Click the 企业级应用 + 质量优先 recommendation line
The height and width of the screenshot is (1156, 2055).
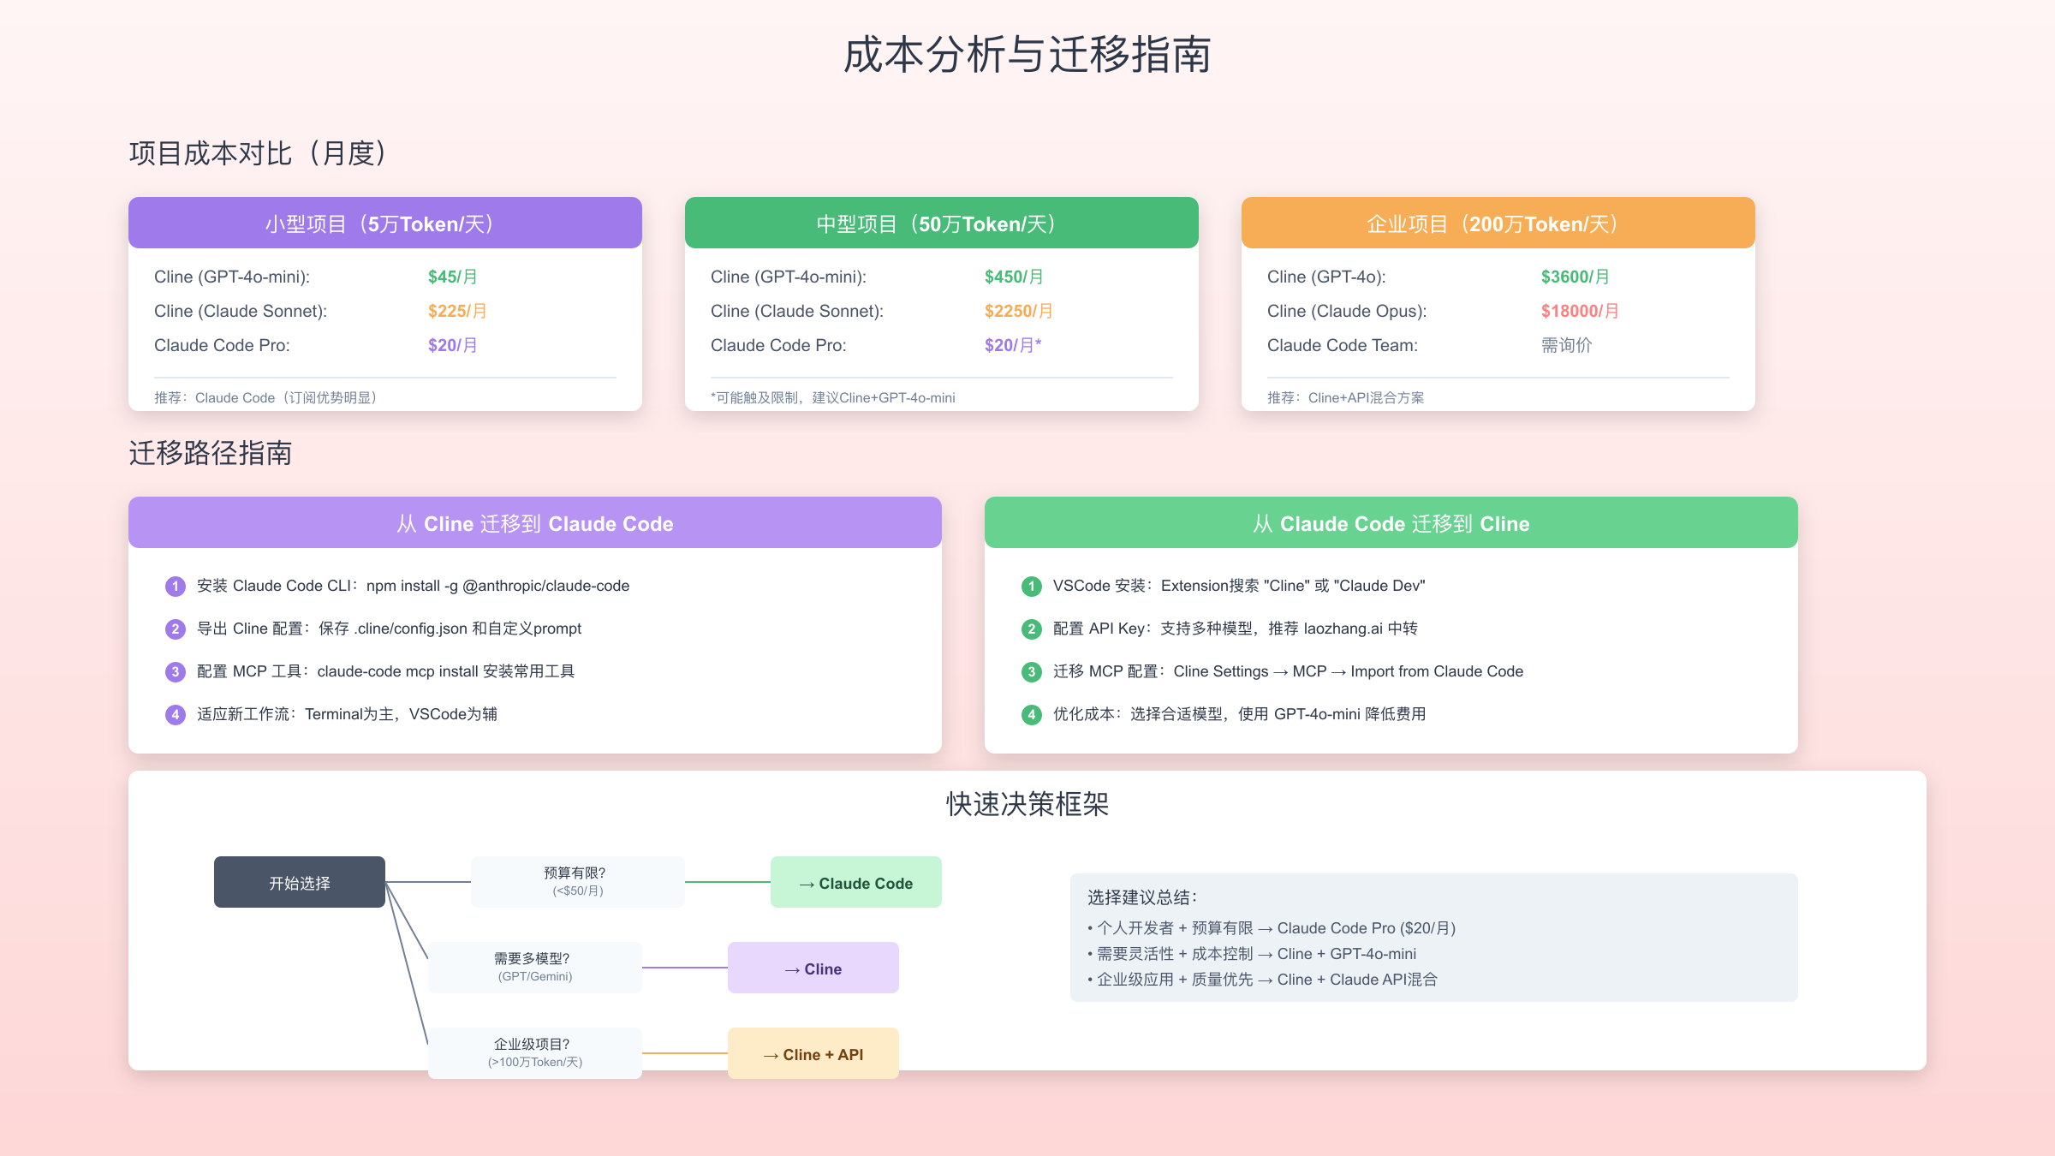[1262, 980]
